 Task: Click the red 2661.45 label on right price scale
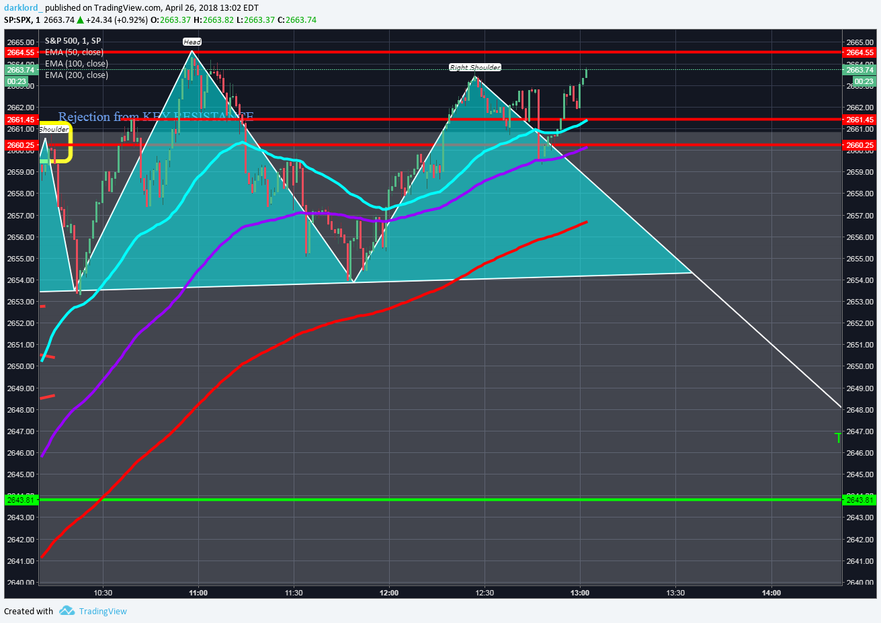pos(859,120)
